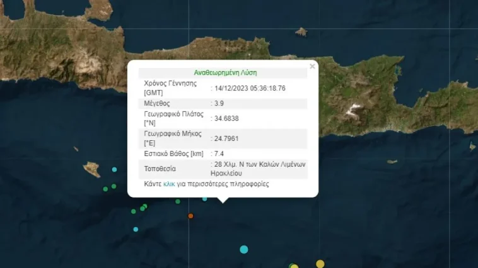
Task: Select the leftmost green earthquake marker
Action: [x=105, y=189]
